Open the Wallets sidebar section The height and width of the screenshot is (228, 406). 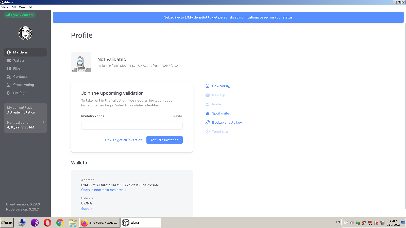pyautogui.click(x=25, y=61)
